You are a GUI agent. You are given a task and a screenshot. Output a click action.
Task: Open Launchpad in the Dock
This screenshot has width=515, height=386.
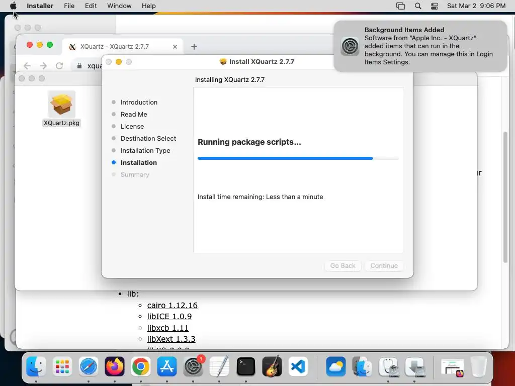pyautogui.click(x=62, y=366)
